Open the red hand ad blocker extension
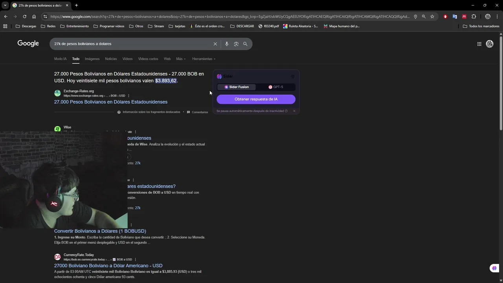 (445, 17)
